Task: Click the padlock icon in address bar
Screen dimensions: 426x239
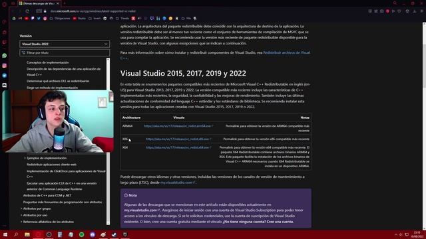Action: point(45,11)
